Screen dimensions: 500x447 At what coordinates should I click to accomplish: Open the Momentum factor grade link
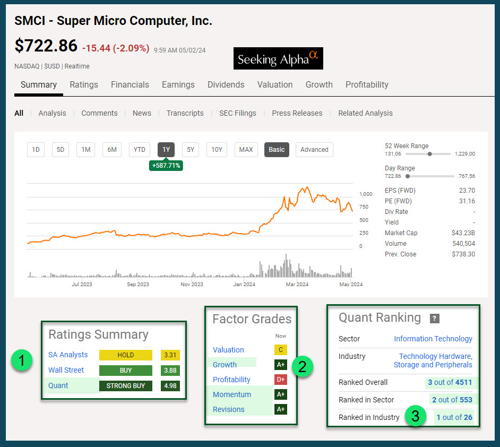click(232, 394)
